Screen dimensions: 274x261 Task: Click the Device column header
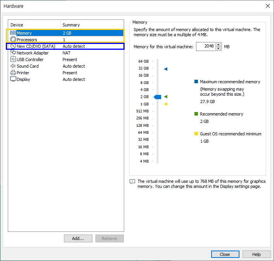click(34, 25)
